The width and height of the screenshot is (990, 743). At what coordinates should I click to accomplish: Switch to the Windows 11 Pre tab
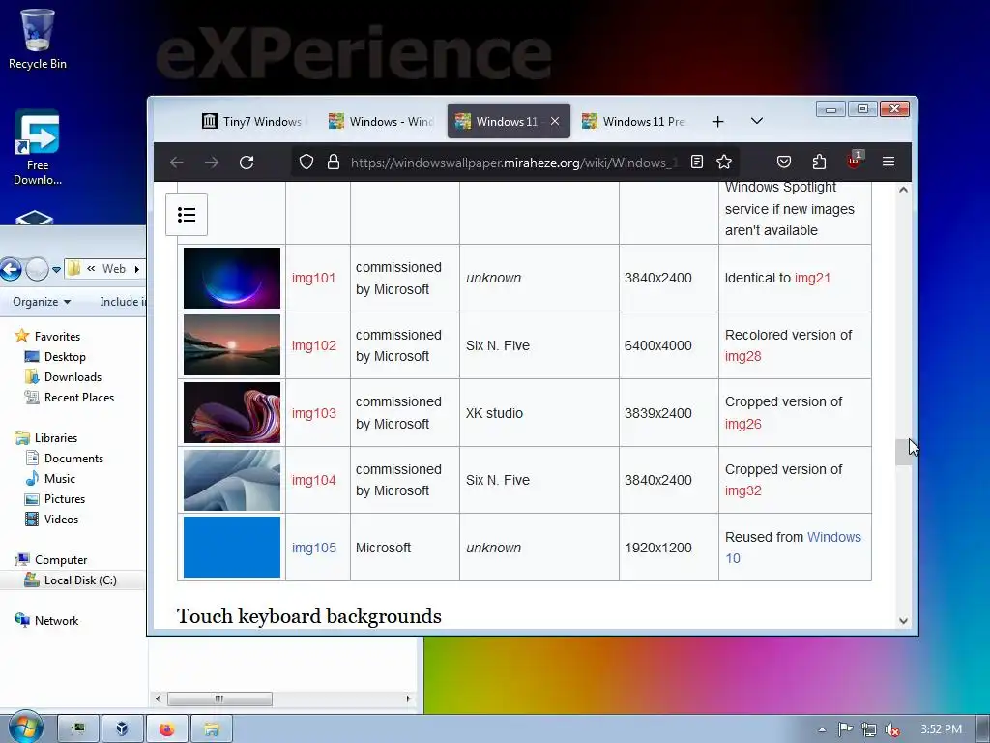pos(633,121)
